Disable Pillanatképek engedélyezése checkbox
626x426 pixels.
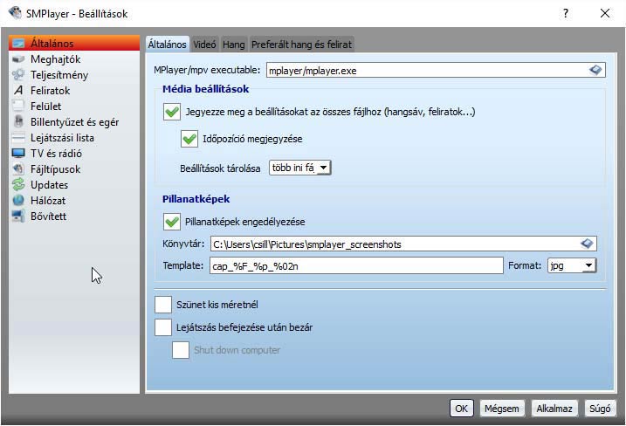(172, 222)
